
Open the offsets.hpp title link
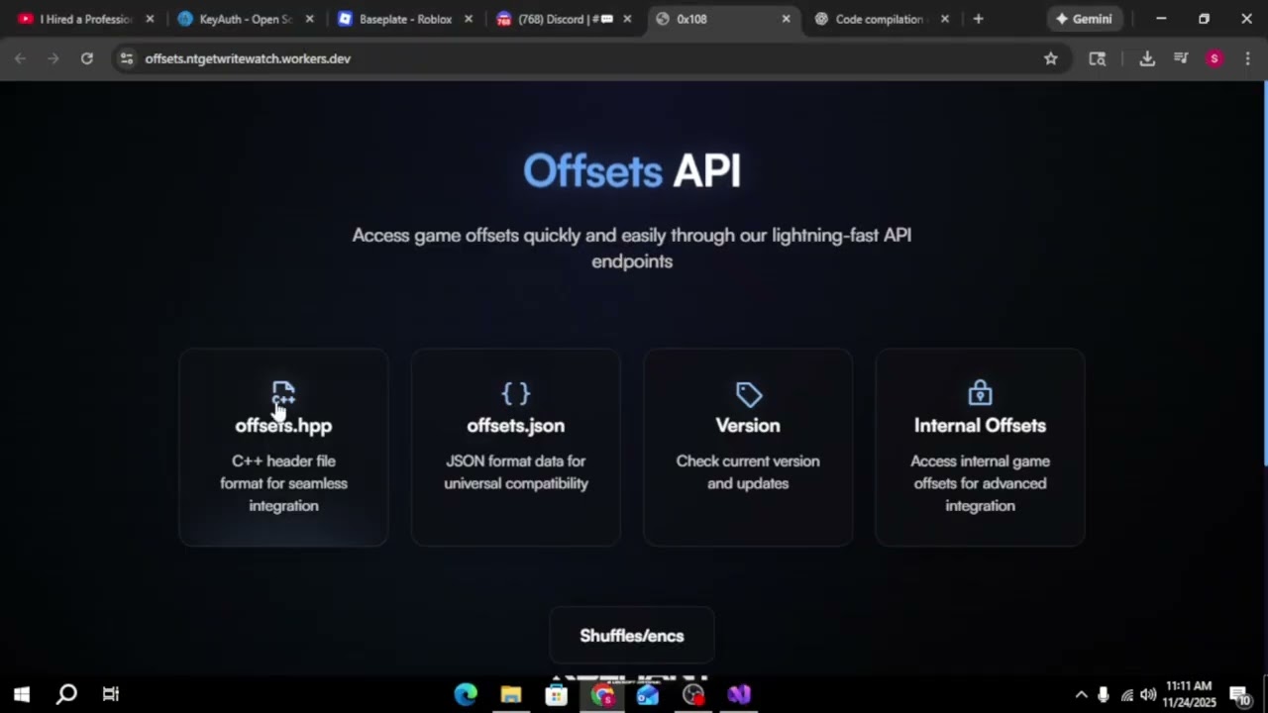283,426
